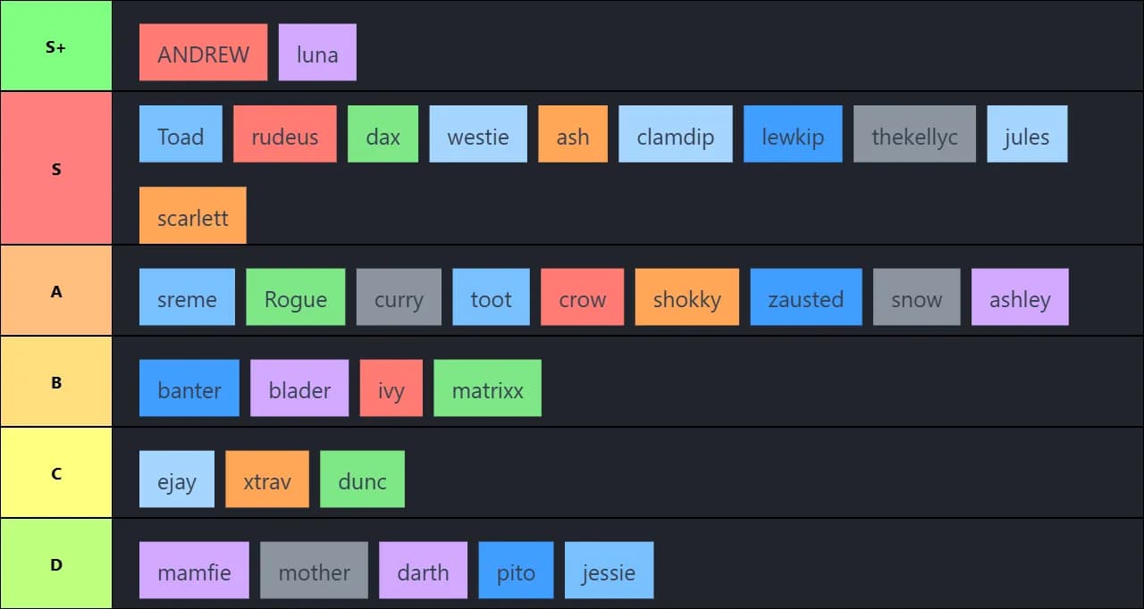Select the dunc tile in C tier
This screenshot has width=1144, height=609.
tap(362, 479)
